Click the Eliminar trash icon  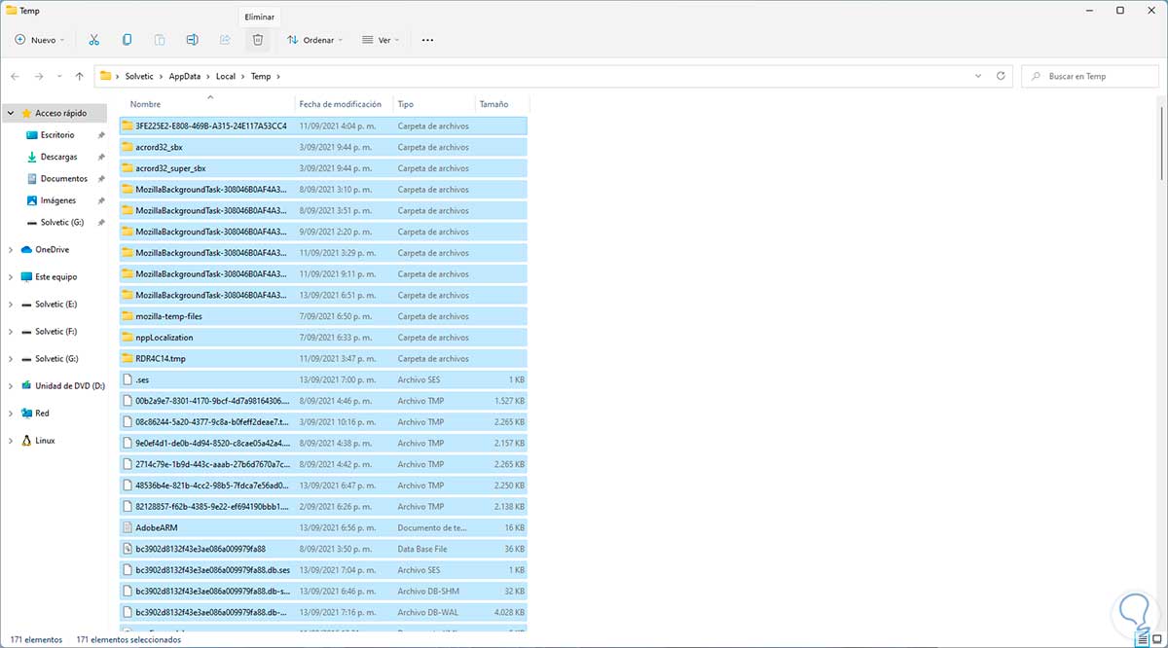pyautogui.click(x=258, y=40)
